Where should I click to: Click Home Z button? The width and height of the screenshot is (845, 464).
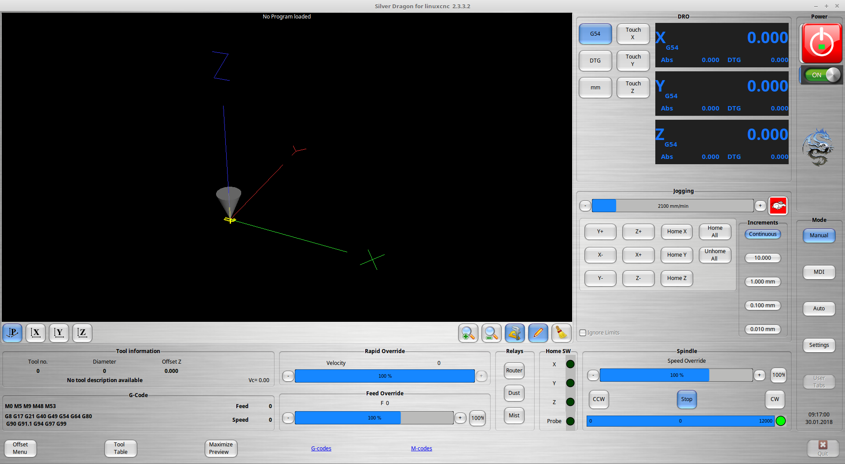[x=676, y=278]
